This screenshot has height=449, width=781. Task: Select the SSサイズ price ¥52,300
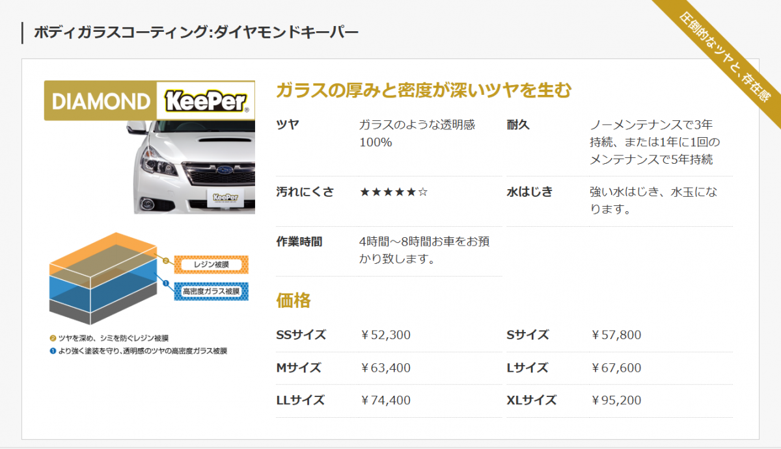coord(385,335)
